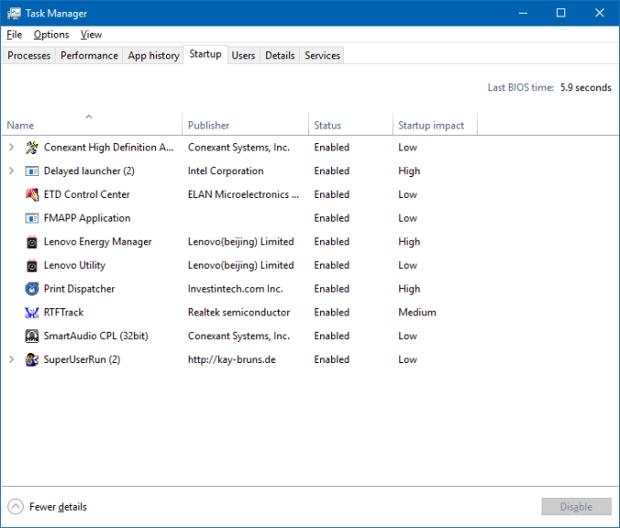Click the Medium startup impact value

418,313
